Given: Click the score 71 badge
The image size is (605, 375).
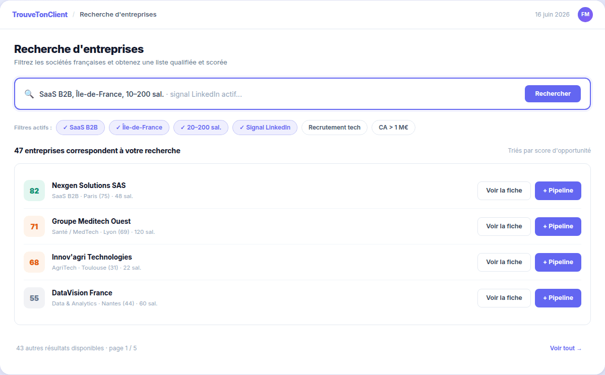Looking at the screenshot, I should pyautogui.click(x=34, y=226).
